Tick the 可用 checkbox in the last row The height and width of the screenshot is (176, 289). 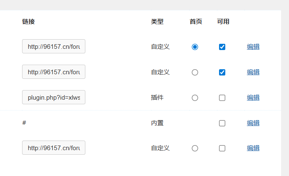click(222, 148)
